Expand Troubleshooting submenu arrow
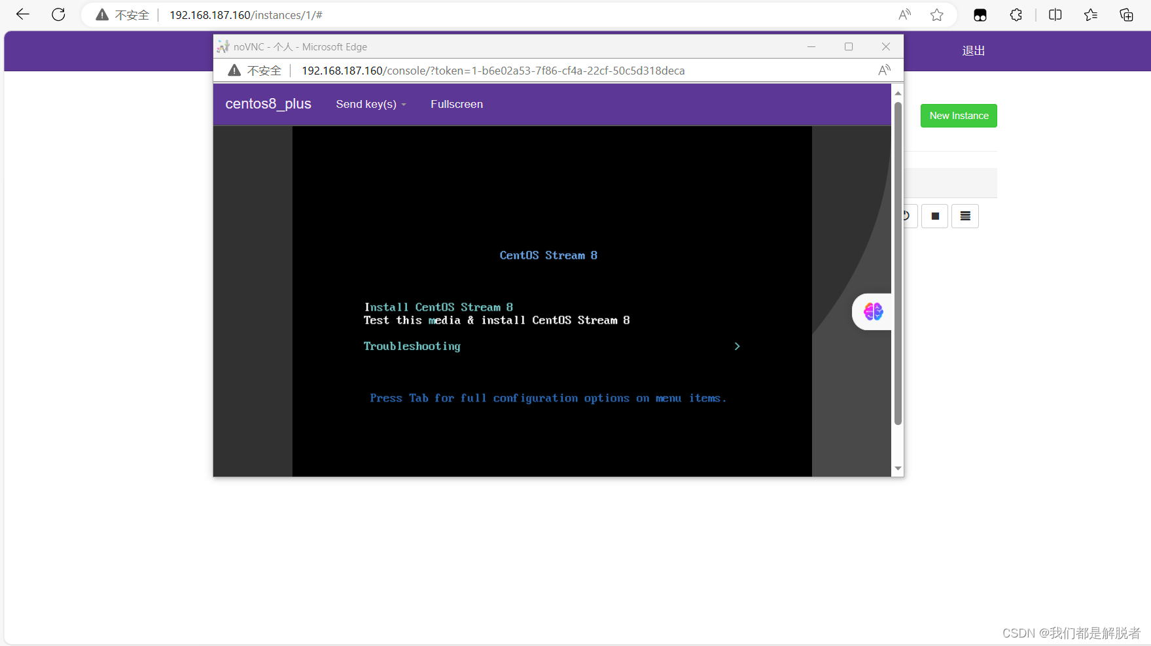The height and width of the screenshot is (646, 1151). 737,346
